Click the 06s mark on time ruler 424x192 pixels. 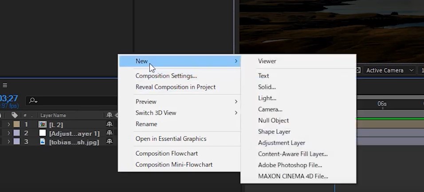pyautogui.click(x=382, y=104)
